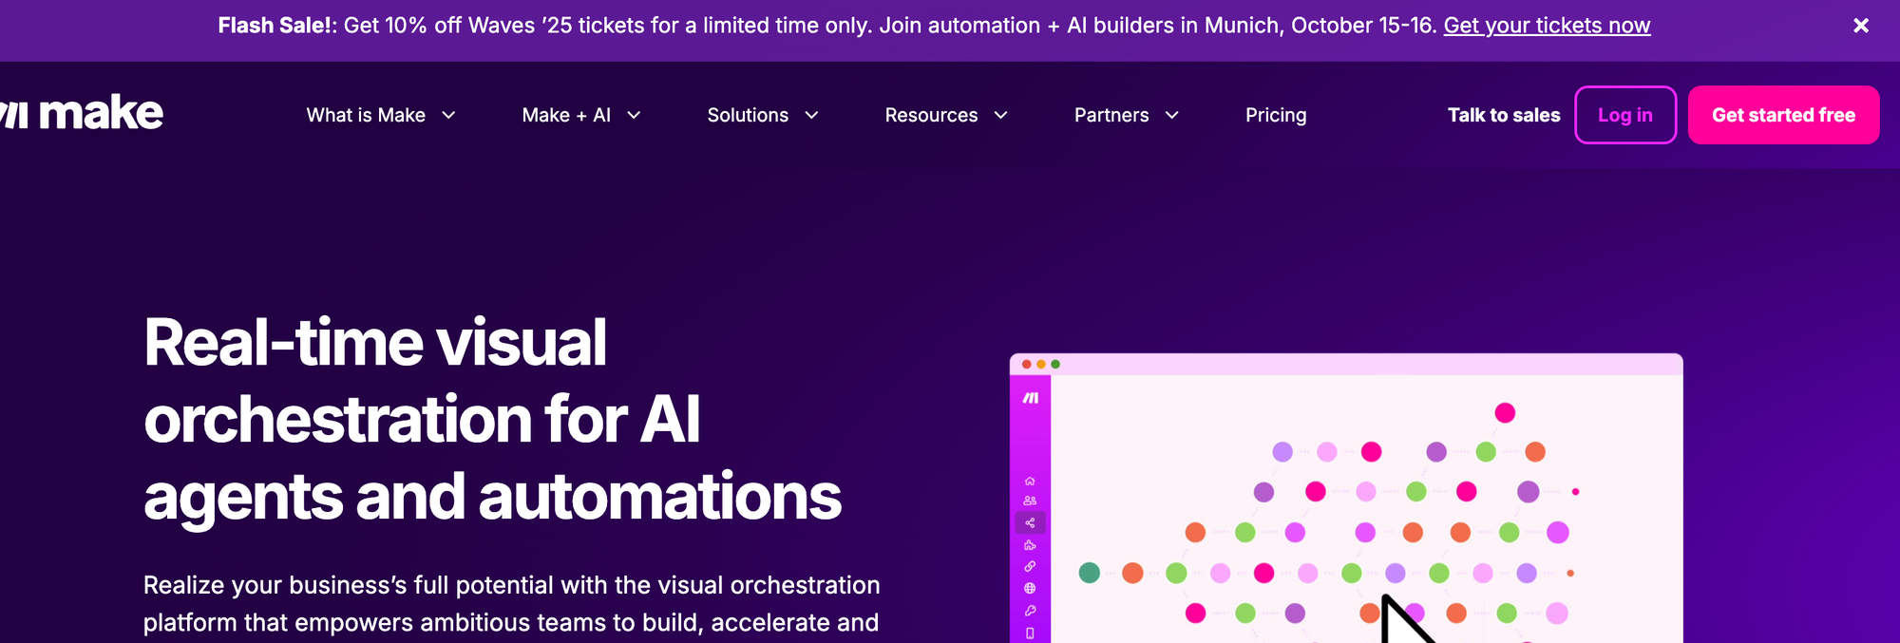Click the key icon in the preview sidebar
This screenshot has height=643, width=1900.
point(1030,611)
